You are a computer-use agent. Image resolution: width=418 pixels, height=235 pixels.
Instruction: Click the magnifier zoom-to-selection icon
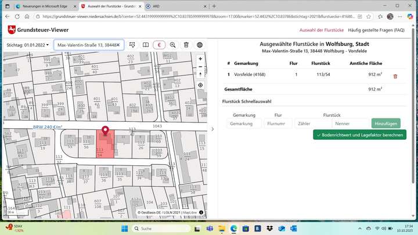point(172,45)
